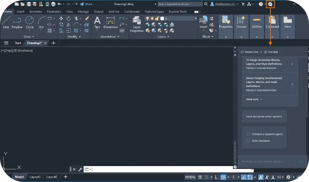This screenshot has height=182, width=309.
Task: Expand the Block panel
Action: [x=208, y=36]
